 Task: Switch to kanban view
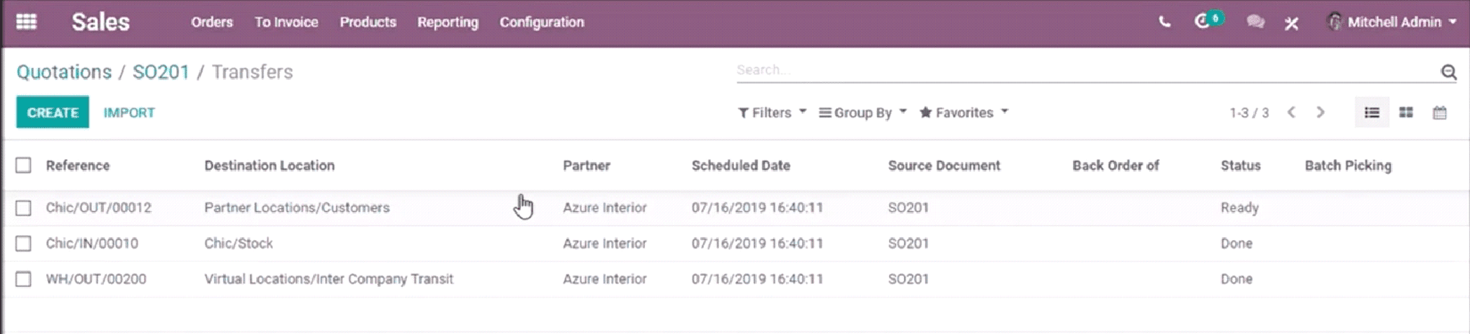1406,113
